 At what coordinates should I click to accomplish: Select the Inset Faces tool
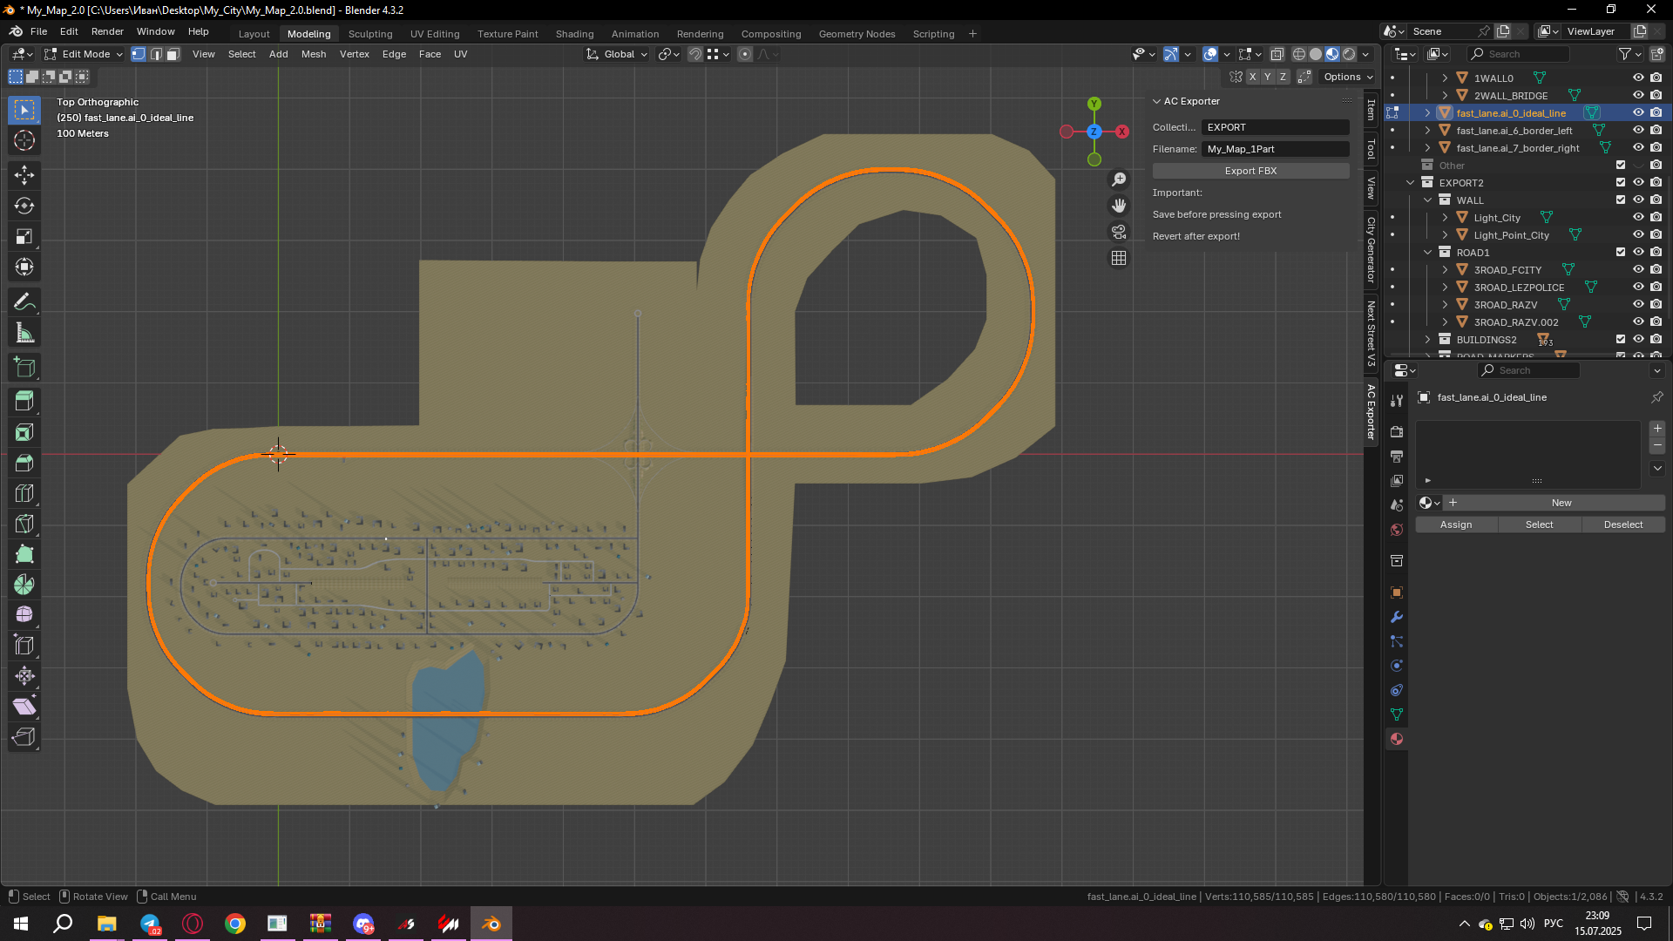pyautogui.click(x=24, y=432)
